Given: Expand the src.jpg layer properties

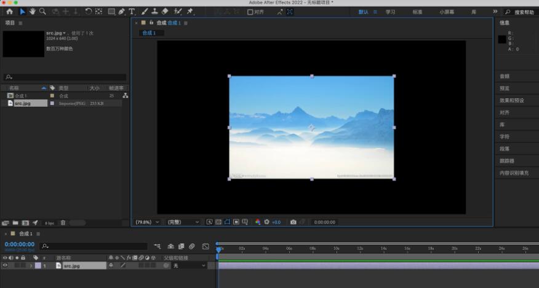Looking at the screenshot, I should pos(31,266).
